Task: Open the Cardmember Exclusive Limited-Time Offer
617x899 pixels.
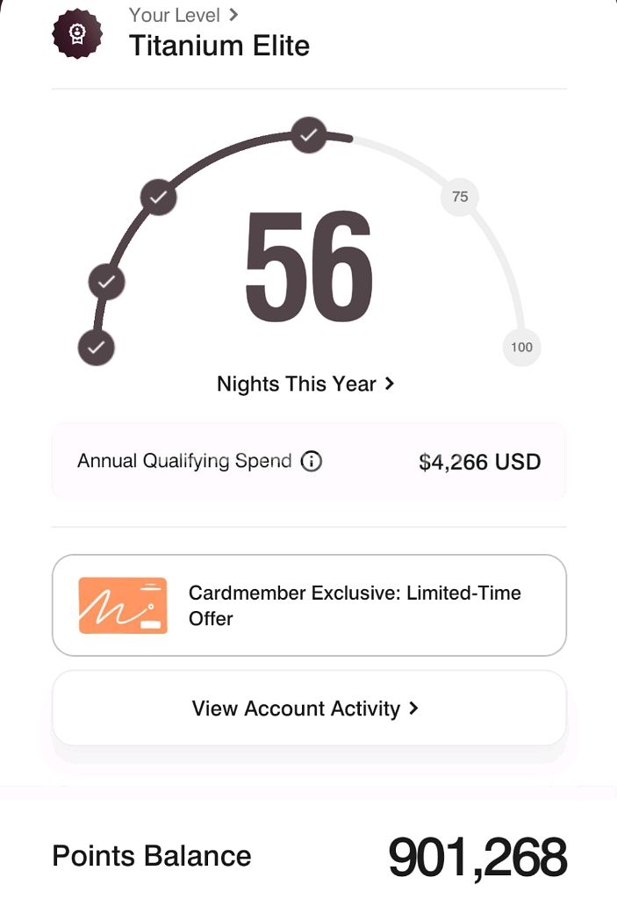Action: tap(355, 605)
